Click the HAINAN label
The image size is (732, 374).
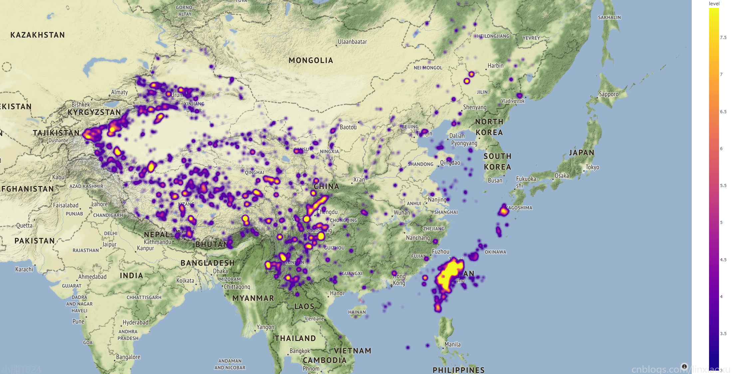(x=357, y=312)
